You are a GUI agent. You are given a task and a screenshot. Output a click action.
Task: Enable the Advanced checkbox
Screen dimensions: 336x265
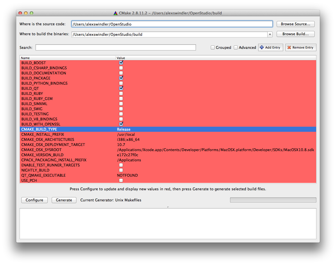click(236, 47)
